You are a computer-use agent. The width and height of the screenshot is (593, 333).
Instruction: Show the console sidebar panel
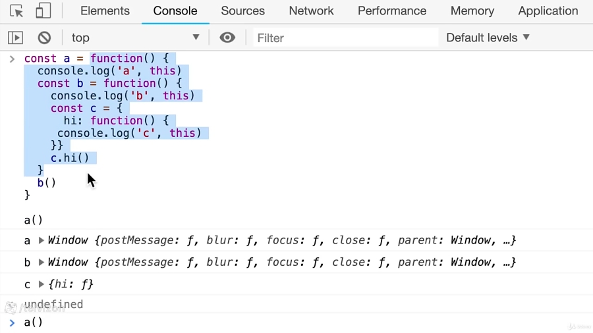tap(16, 38)
